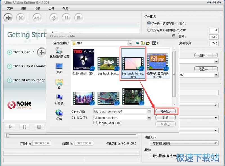225x166 pixels.
Task: Expand the 音量大小 与源视频相同 dropdown
Action: click(x=216, y=143)
